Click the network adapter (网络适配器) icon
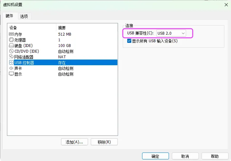Screen dimensions: 231x161 tap(11, 57)
